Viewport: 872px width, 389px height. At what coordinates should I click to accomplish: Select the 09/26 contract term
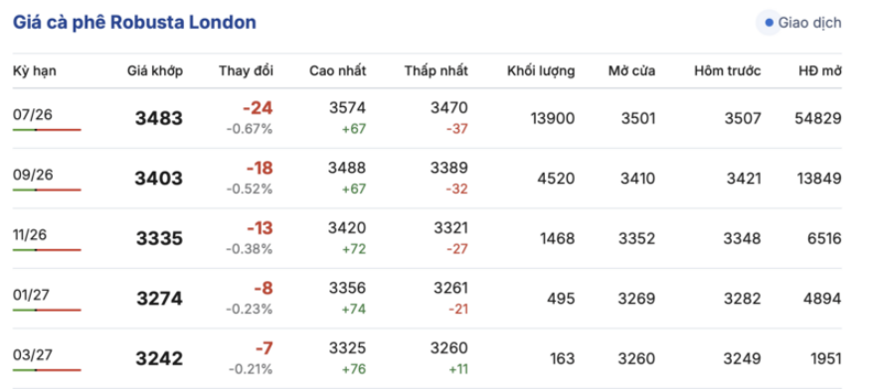34,175
